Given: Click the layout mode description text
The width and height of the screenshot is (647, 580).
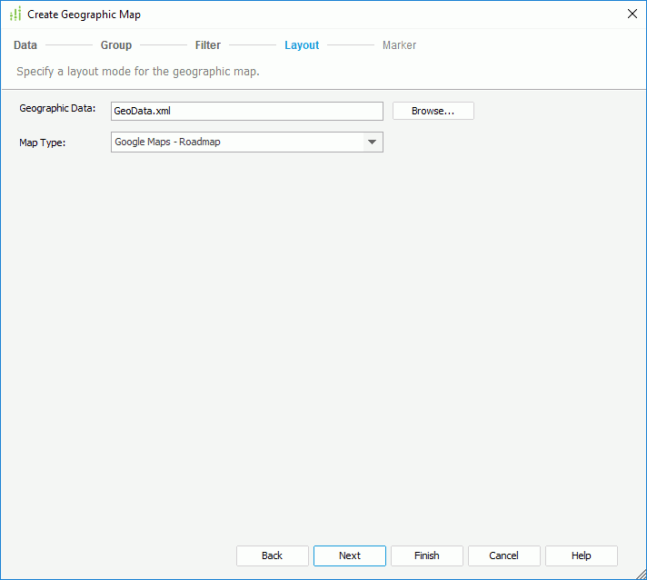Looking at the screenshot, I should [138, 72].
